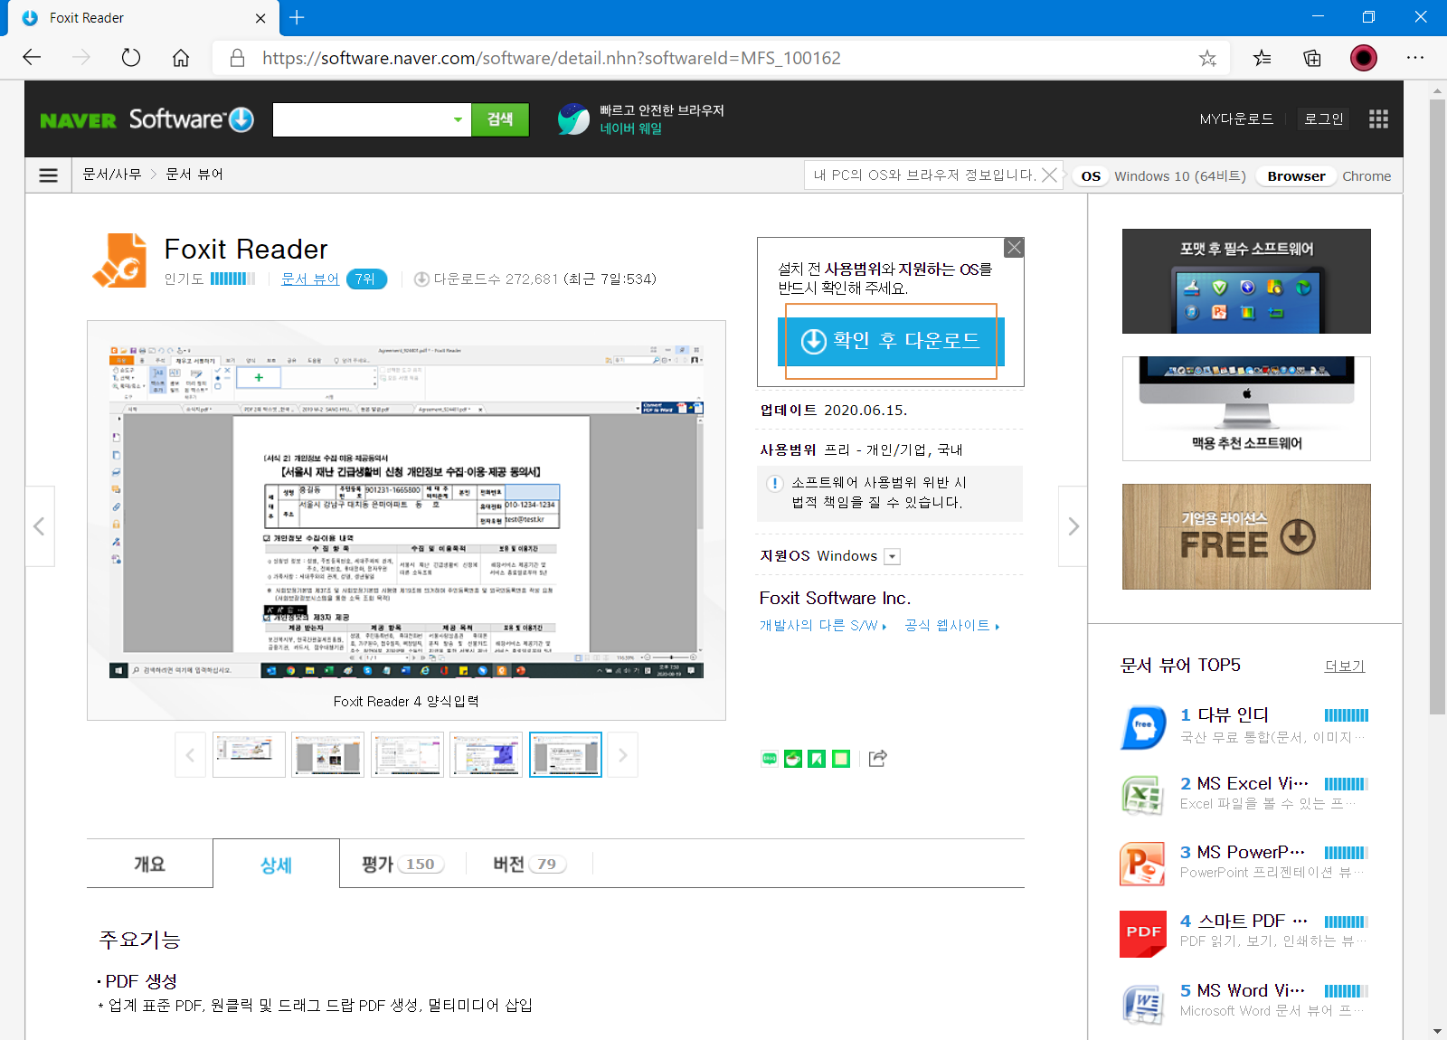Open the 네이버 웨일 link
Screen dimensions: 1447x1040
pyautogui.click(x=631, y=128)
